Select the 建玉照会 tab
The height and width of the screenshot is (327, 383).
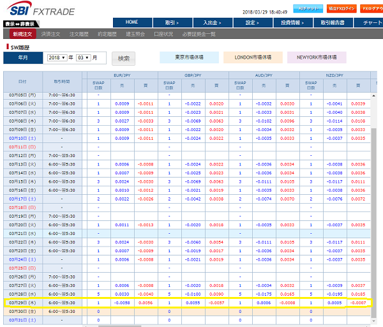tap(135, 34)
